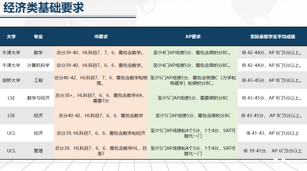Select the '专业' column header

[x=38, y=37]
